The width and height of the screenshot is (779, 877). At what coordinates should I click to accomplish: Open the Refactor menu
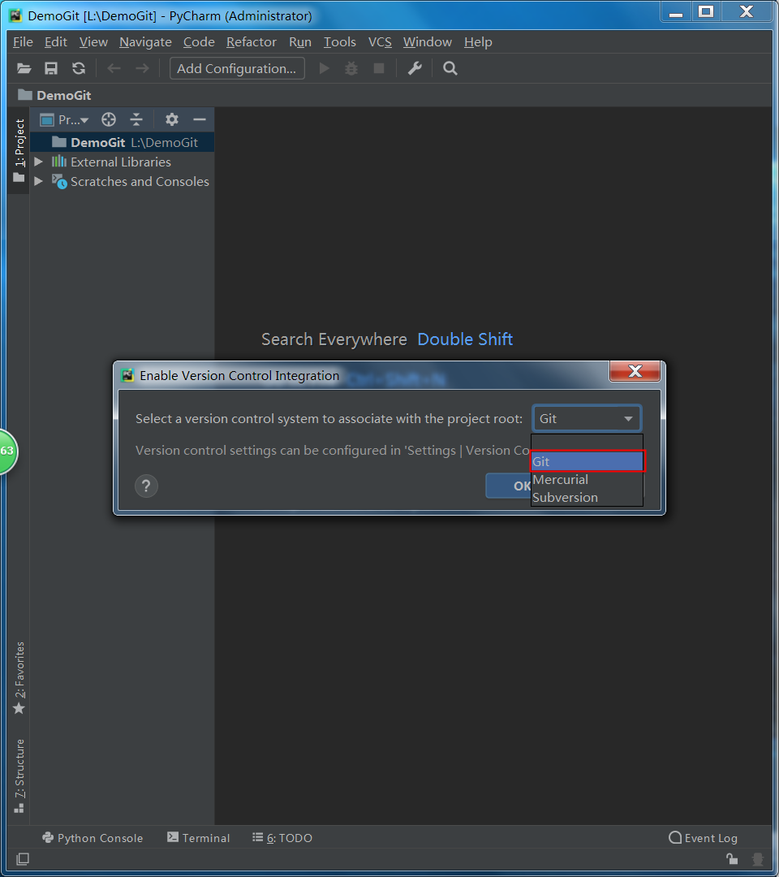[252, 42]
